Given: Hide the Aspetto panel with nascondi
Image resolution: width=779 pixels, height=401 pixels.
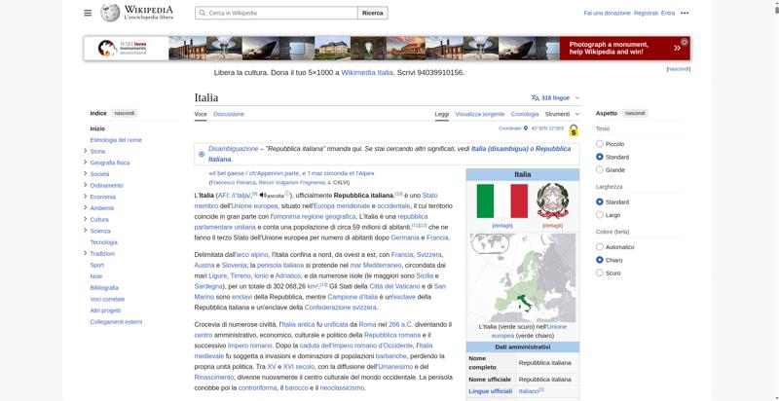Looking at the screenshot, I should point(635,113).
